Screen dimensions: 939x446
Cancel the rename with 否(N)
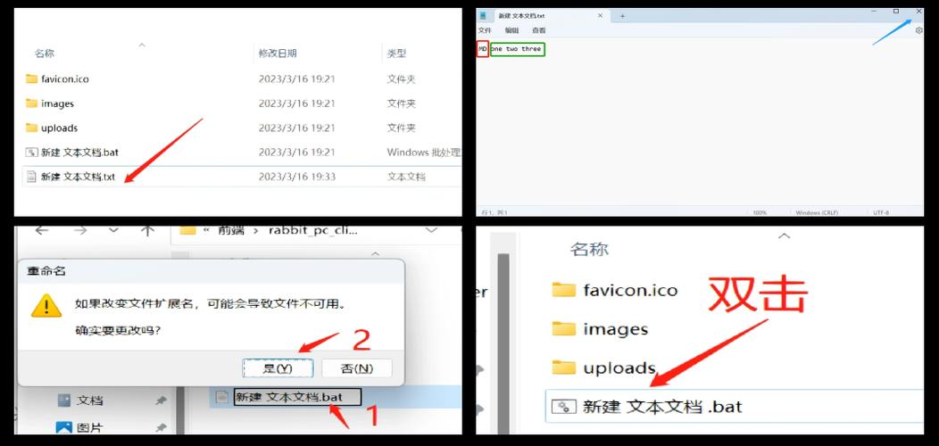pos(357,368)
